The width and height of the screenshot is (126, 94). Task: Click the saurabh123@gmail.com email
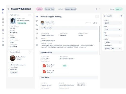pos(67,85)
